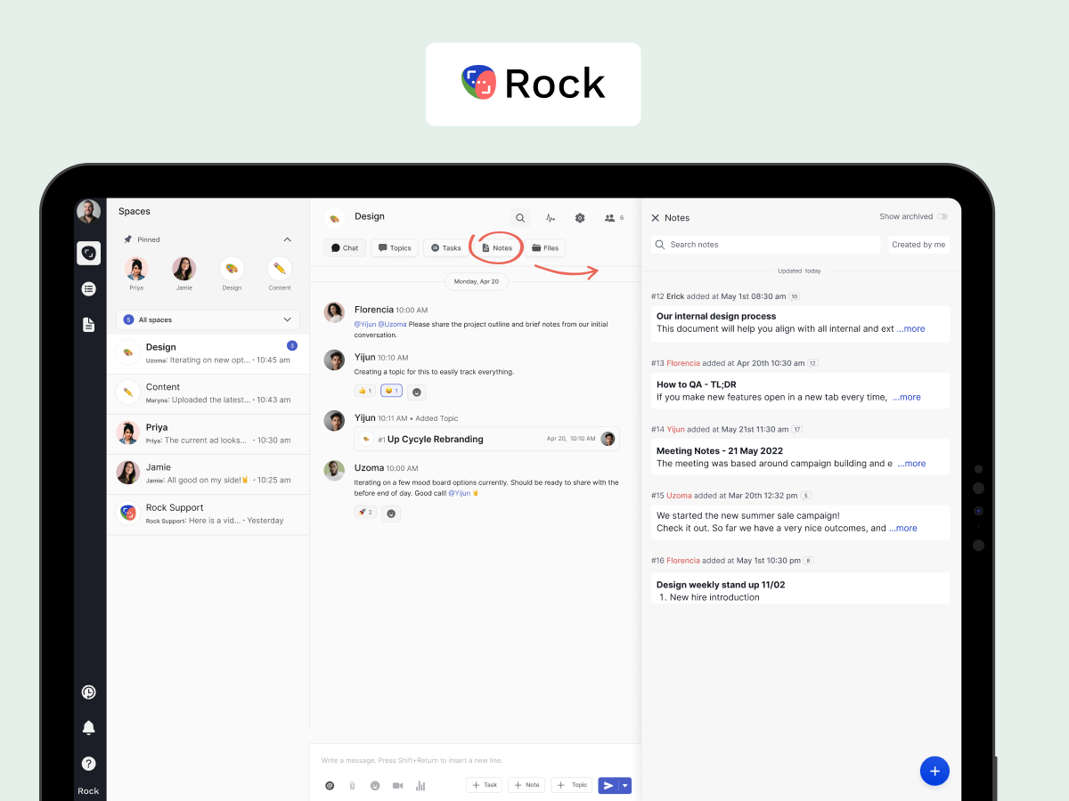Attach a file using the paperclip icon
Viewport: 1069px width, 801px height.
(352, 785)
